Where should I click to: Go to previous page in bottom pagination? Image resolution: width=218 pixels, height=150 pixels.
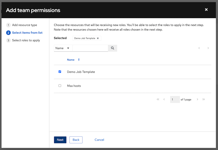pos(164,99)
